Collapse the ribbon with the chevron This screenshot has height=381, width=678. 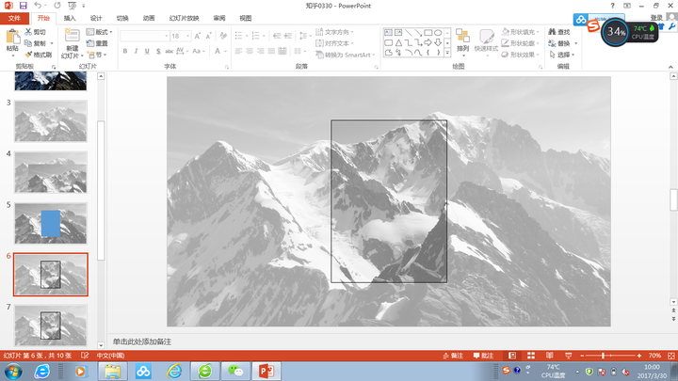coord(670,67)
